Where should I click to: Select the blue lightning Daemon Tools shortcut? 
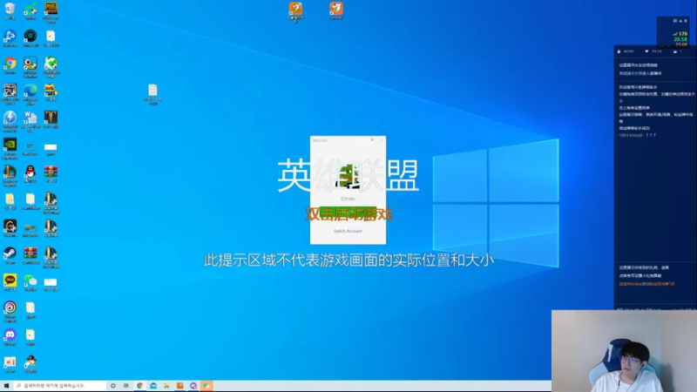tap(10, 121)
